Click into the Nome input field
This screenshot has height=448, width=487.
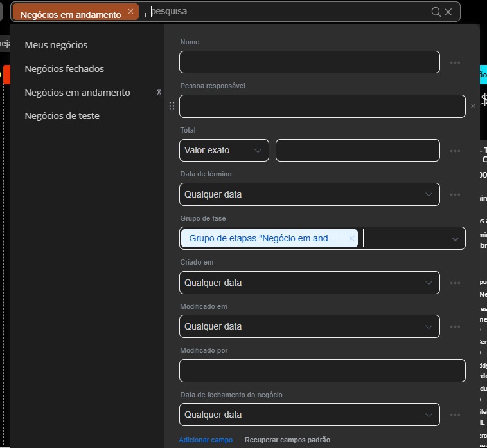(309, 62)
